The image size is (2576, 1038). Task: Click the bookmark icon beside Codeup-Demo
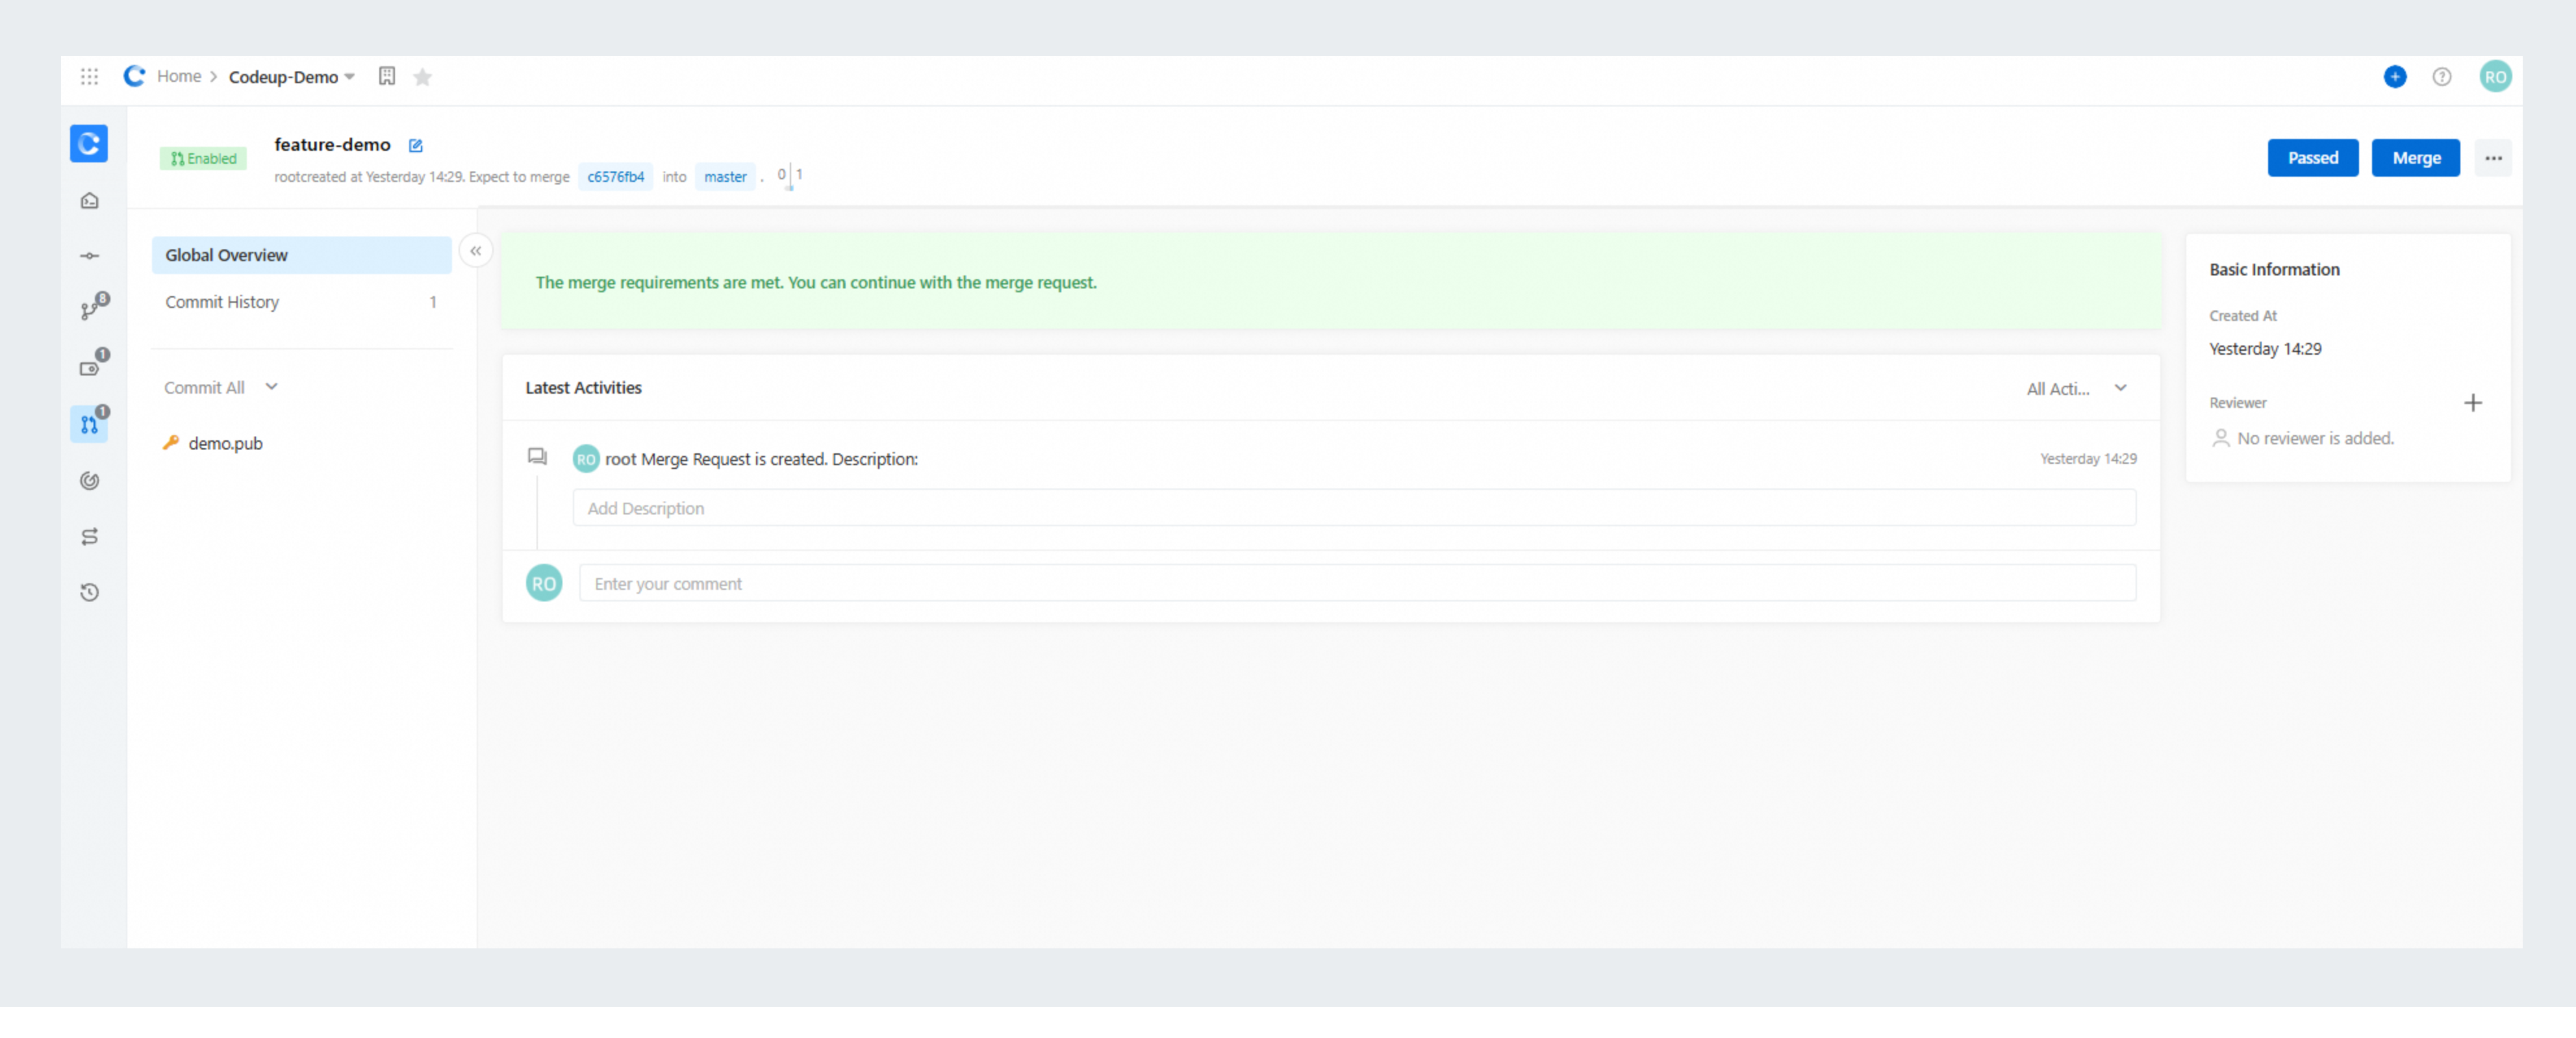pyautogui.click(x=386, y=76)
